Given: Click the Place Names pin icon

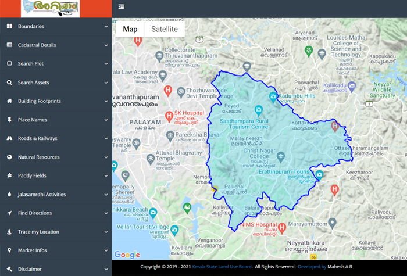Looking at the screenshot, I should (9, 120).
